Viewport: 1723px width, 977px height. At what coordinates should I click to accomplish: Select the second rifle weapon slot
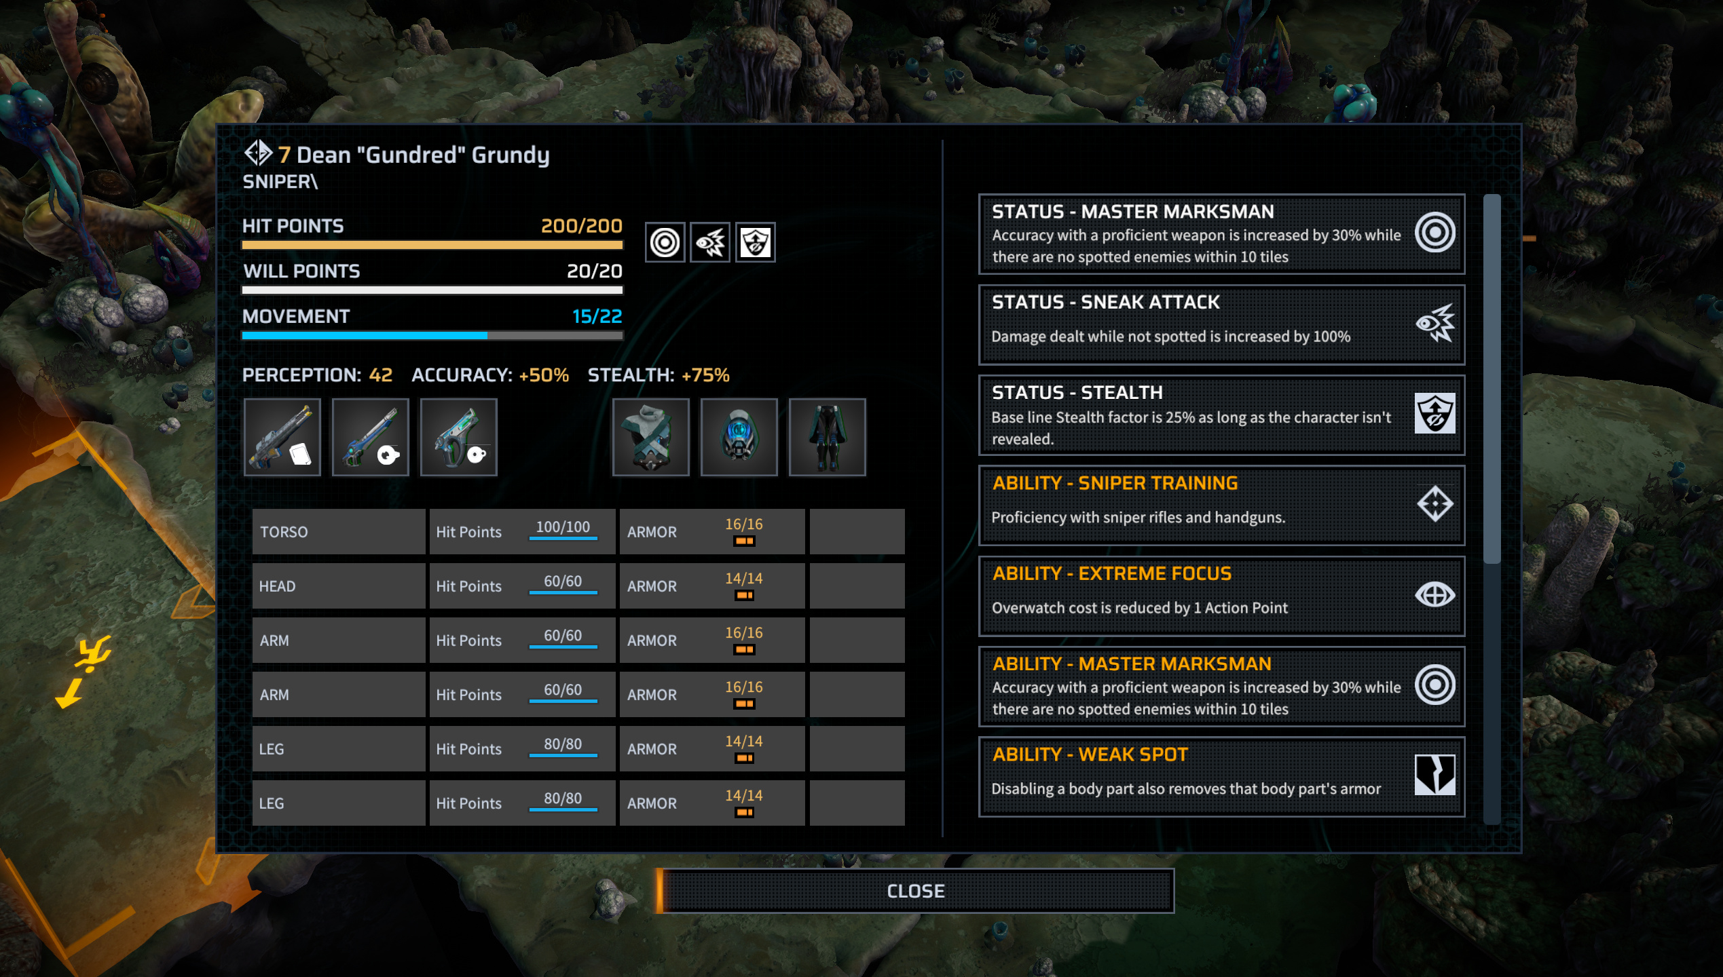click(371, 438)
